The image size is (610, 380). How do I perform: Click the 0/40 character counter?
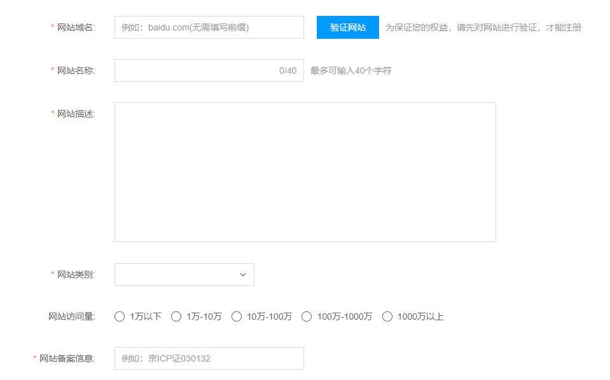(288, 71)
